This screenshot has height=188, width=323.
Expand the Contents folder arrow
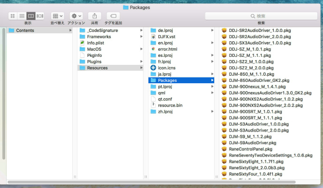coord(70,31)
